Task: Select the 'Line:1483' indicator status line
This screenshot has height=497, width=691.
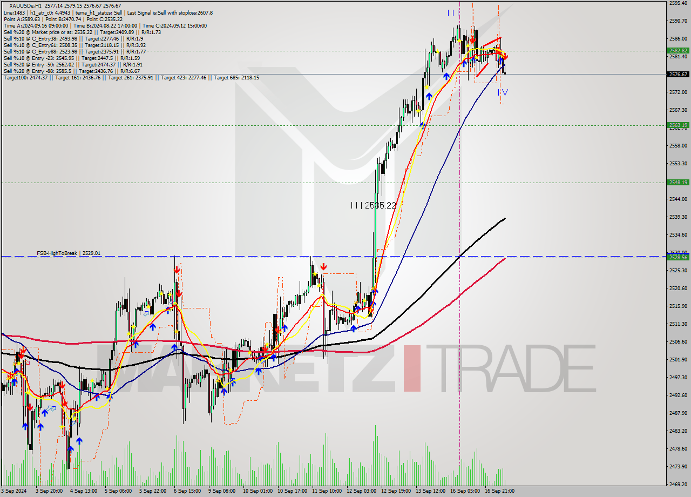Action: 108,12
